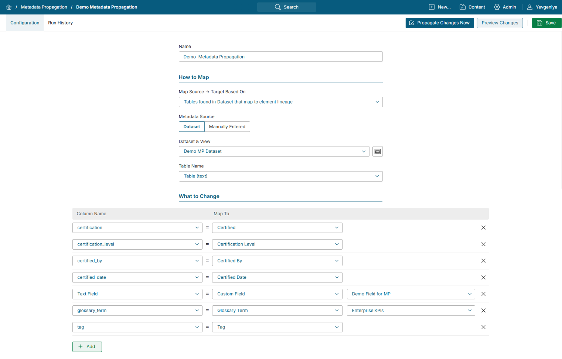Delete the certified_by mapping row
This screenshot has width=562, height=359.
(483, 261)
